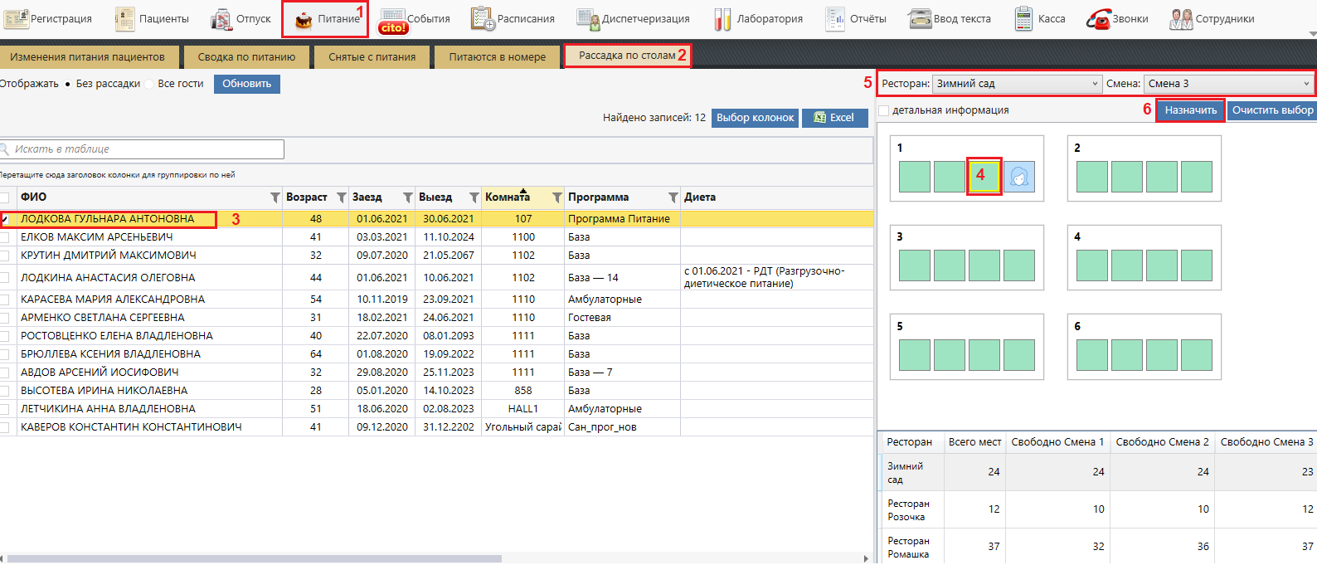Open the Звонки red phone icon
1317x565 pixels.
click(x=1098, y=19)
